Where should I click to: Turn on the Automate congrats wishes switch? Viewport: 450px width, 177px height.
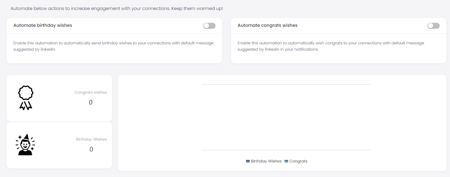click(433, 26)
